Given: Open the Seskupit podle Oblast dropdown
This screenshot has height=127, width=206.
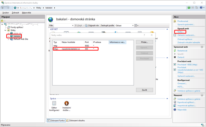Looking at the screenshot, I should 124,26.
